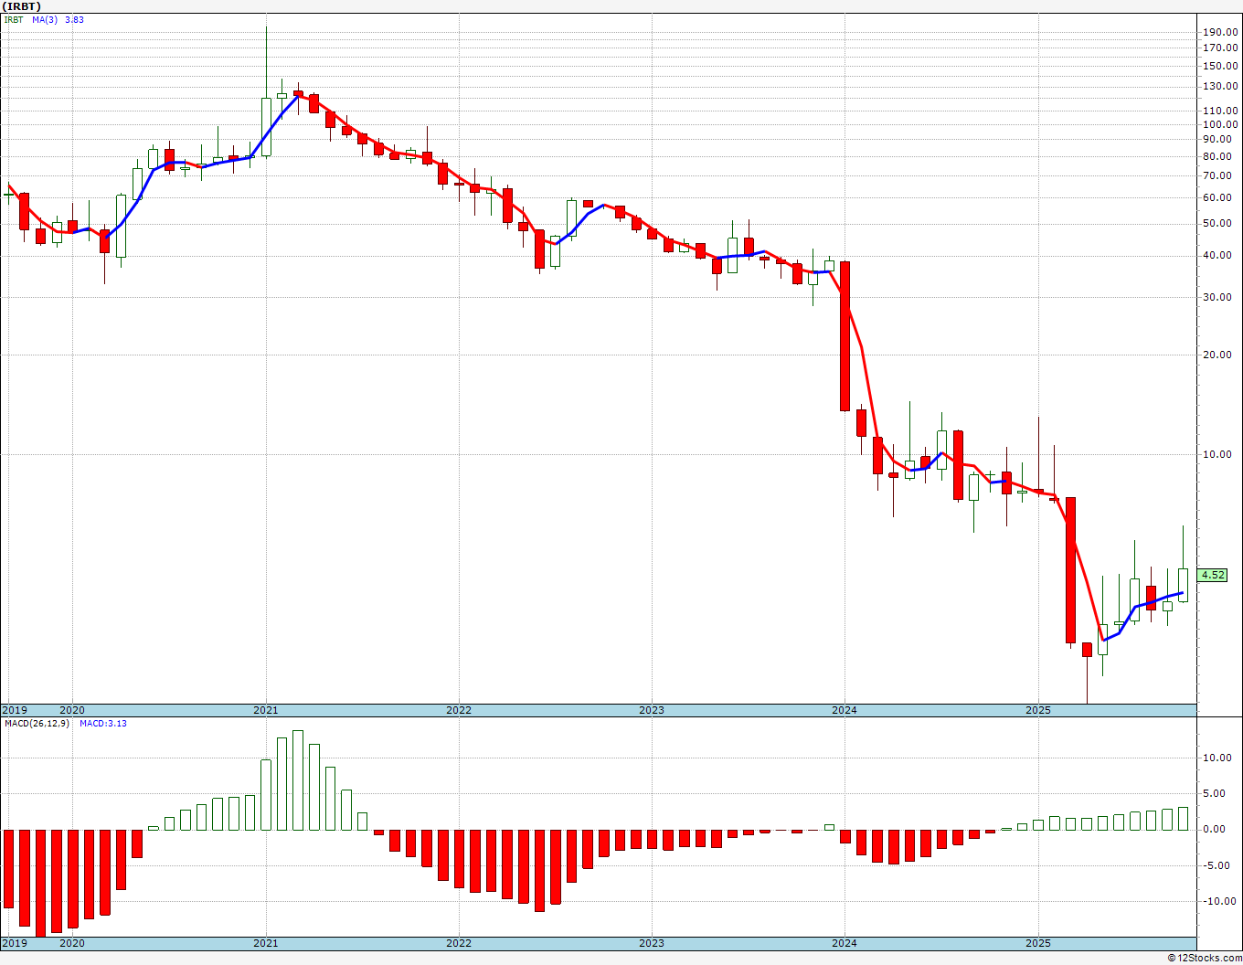Viewport: 1243px width, 965px height.
Task: Click the MA(3) indicator legend label
Action: click(x=45, y=19)
